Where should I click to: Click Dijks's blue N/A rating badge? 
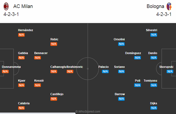pos(154,108)
